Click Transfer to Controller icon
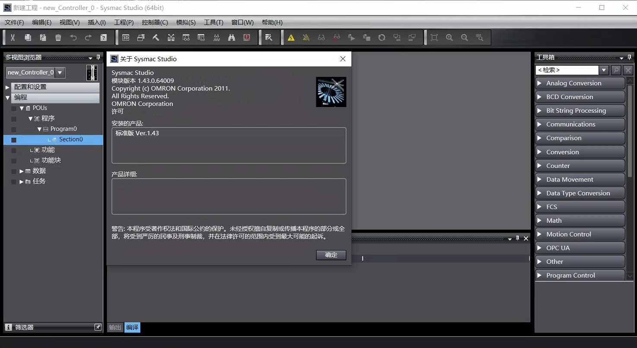Viewport: 637px width, 348px height. (397, 38)
